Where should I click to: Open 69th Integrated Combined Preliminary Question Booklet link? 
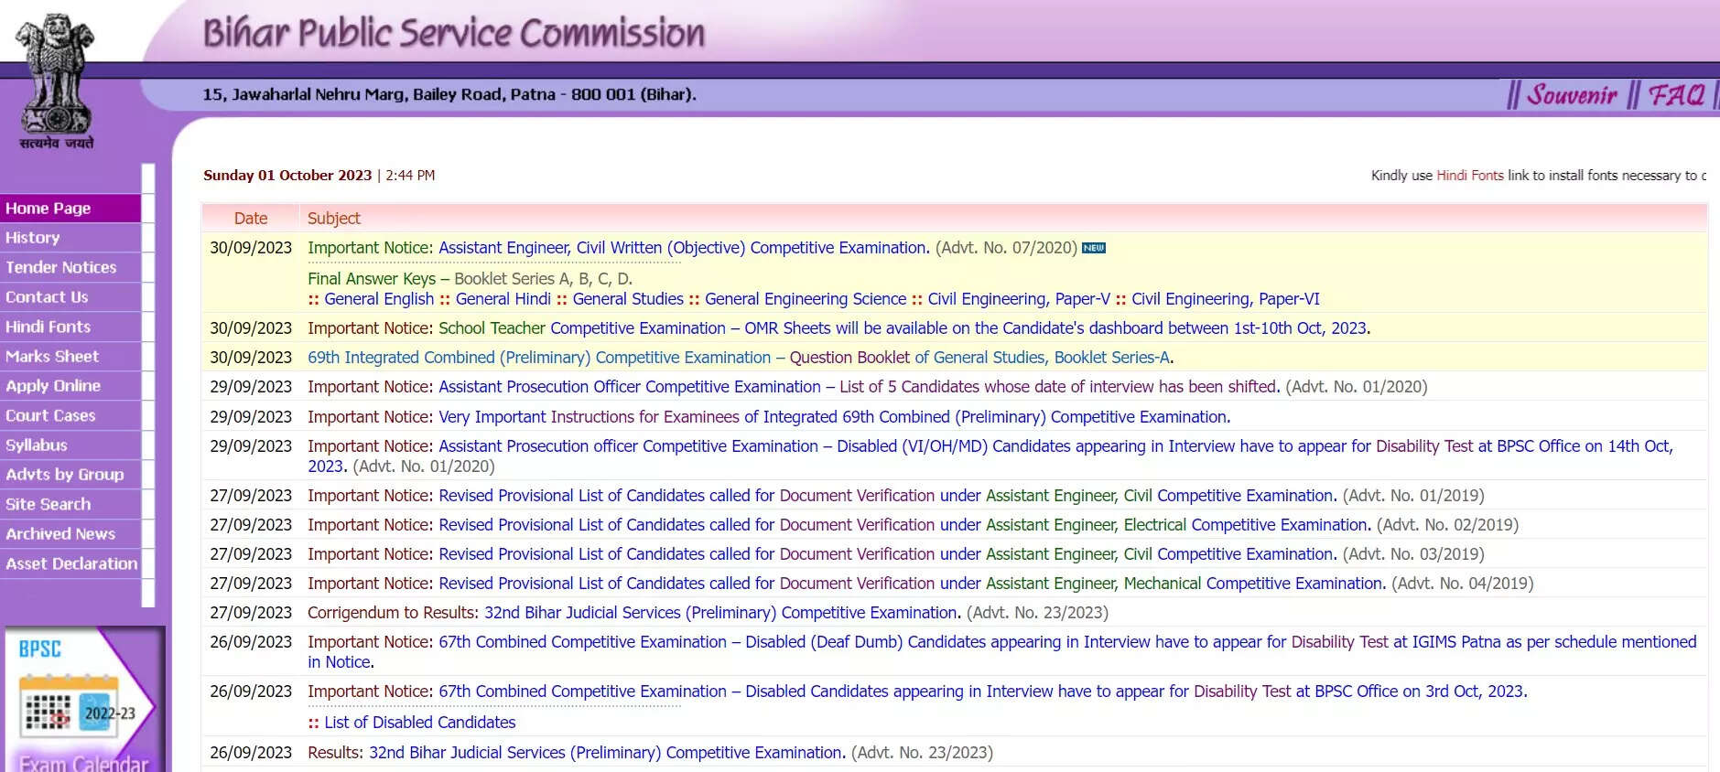point(740,358)
